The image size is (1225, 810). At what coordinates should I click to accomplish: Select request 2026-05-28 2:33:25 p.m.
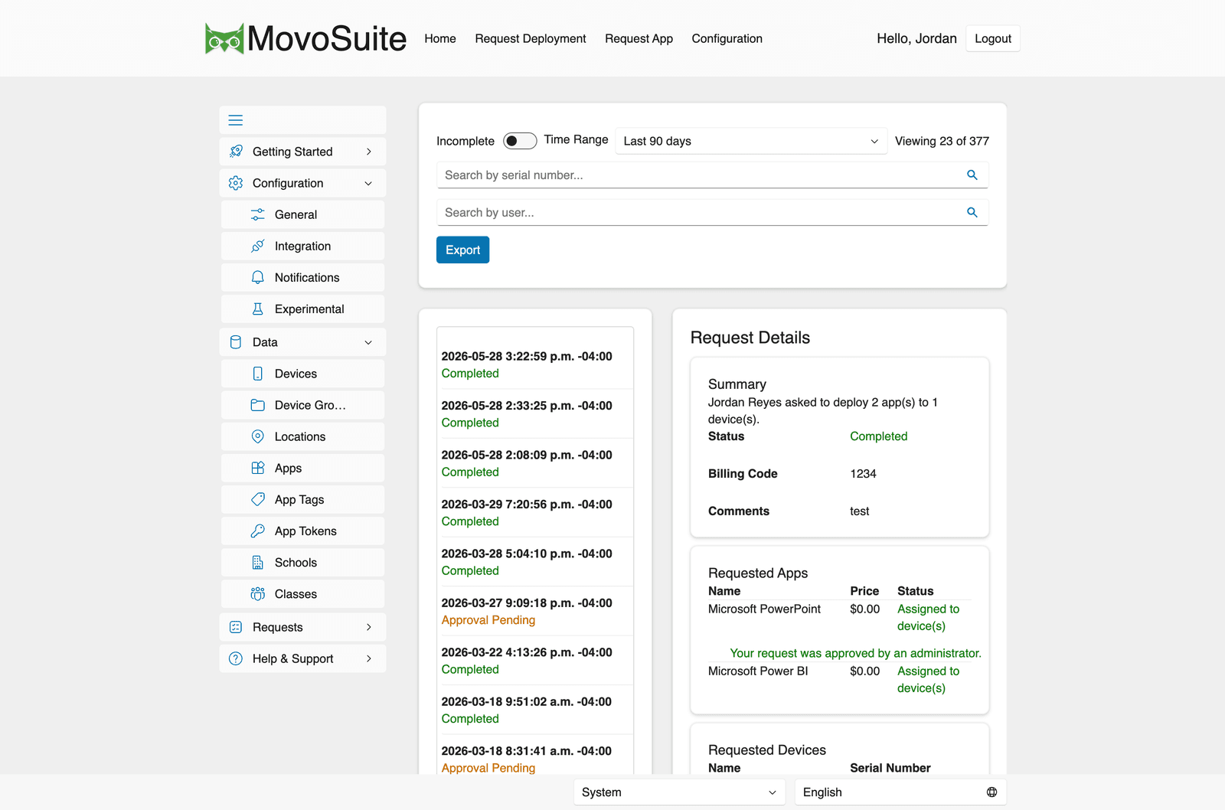[x=535, y=413]
